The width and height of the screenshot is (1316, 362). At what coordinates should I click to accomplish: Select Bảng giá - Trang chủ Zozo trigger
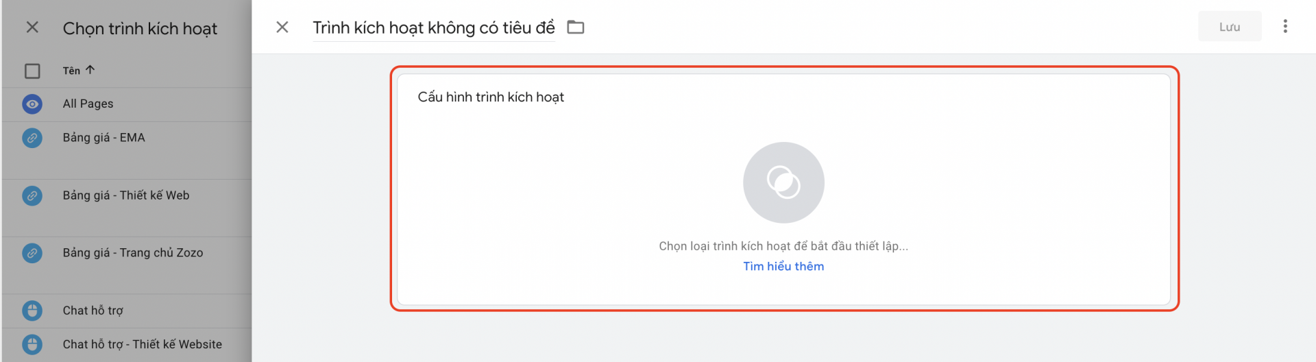pyautogui.click(x=127, y=265)
